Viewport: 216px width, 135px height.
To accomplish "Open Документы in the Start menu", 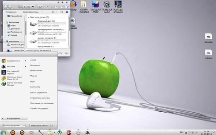I will click(x=35, y=65).
